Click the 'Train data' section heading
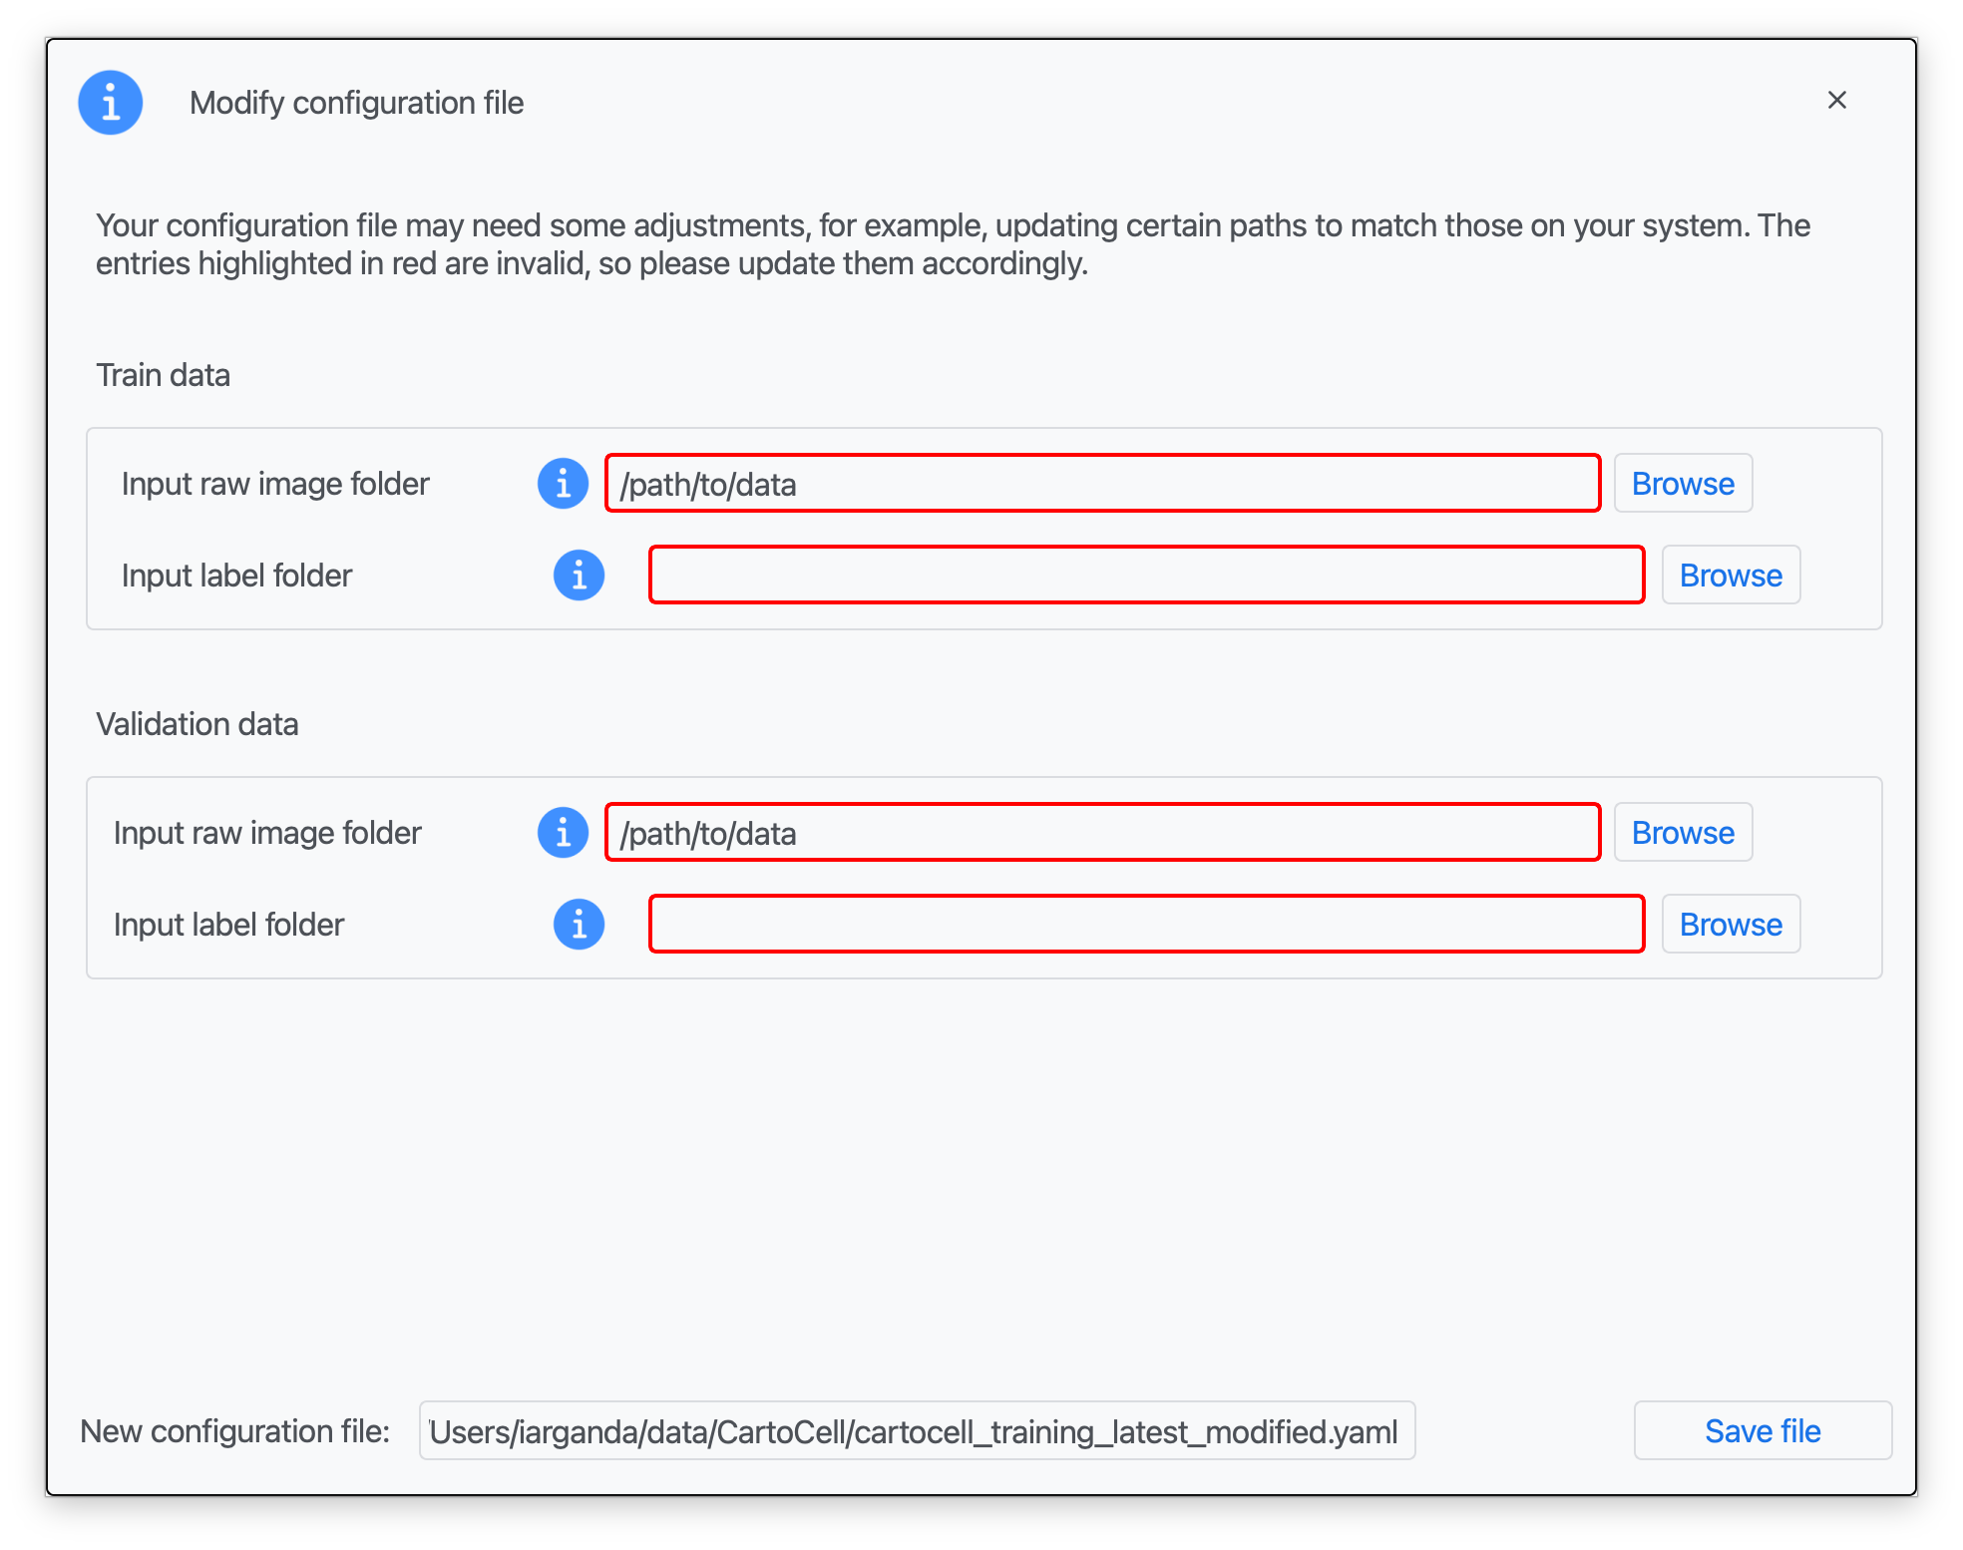Image resolution: width=1963 pixels, height=1550 pixels. coord(163,375)
